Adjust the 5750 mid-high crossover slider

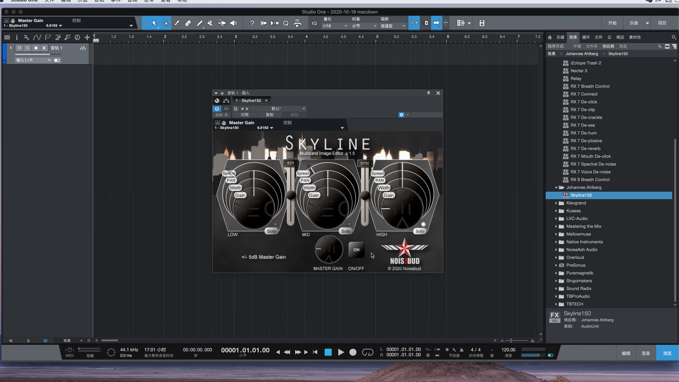(x=365, y=195)
